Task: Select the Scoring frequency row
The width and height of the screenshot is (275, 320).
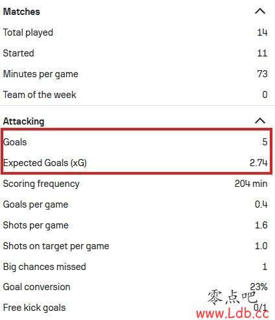Action: (136, 184)
